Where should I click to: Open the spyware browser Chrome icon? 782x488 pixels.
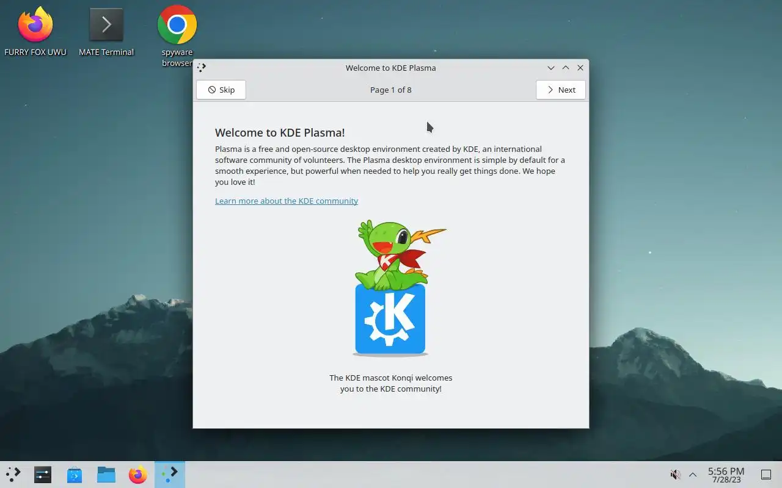[177, 35]
